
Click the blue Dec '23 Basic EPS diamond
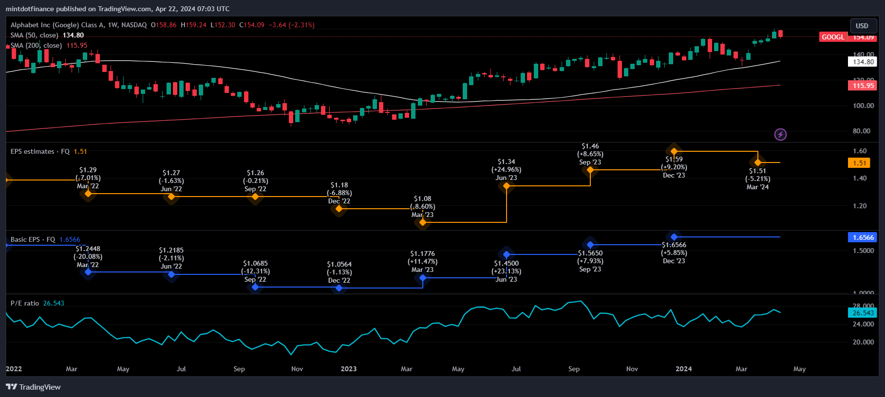(674, 237)
